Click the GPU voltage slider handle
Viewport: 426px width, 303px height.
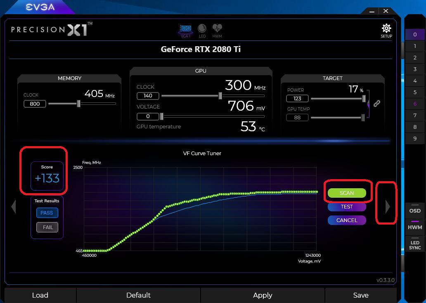(x=162, y=116)
